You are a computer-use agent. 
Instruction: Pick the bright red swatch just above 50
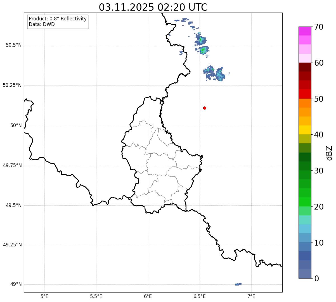click(x=305, y=94)
